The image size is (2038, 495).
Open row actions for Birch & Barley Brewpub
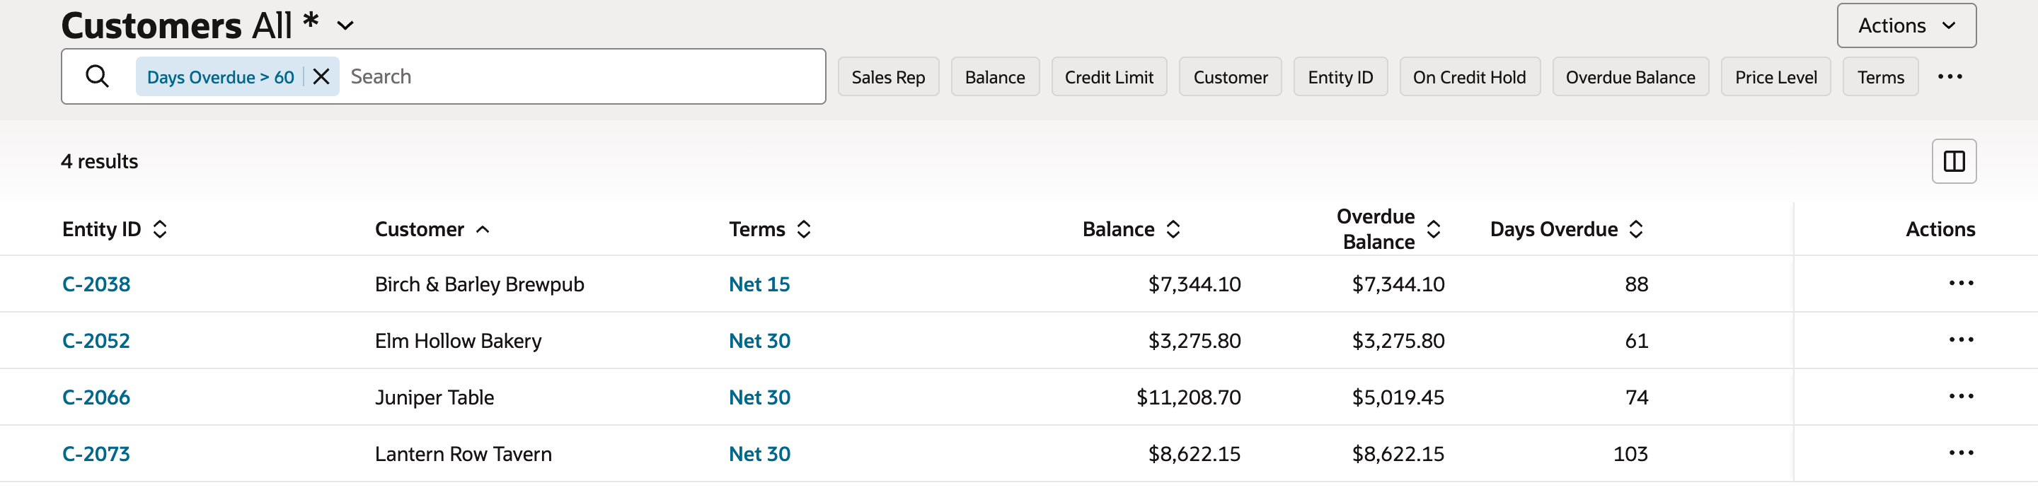pos(1960,283)
